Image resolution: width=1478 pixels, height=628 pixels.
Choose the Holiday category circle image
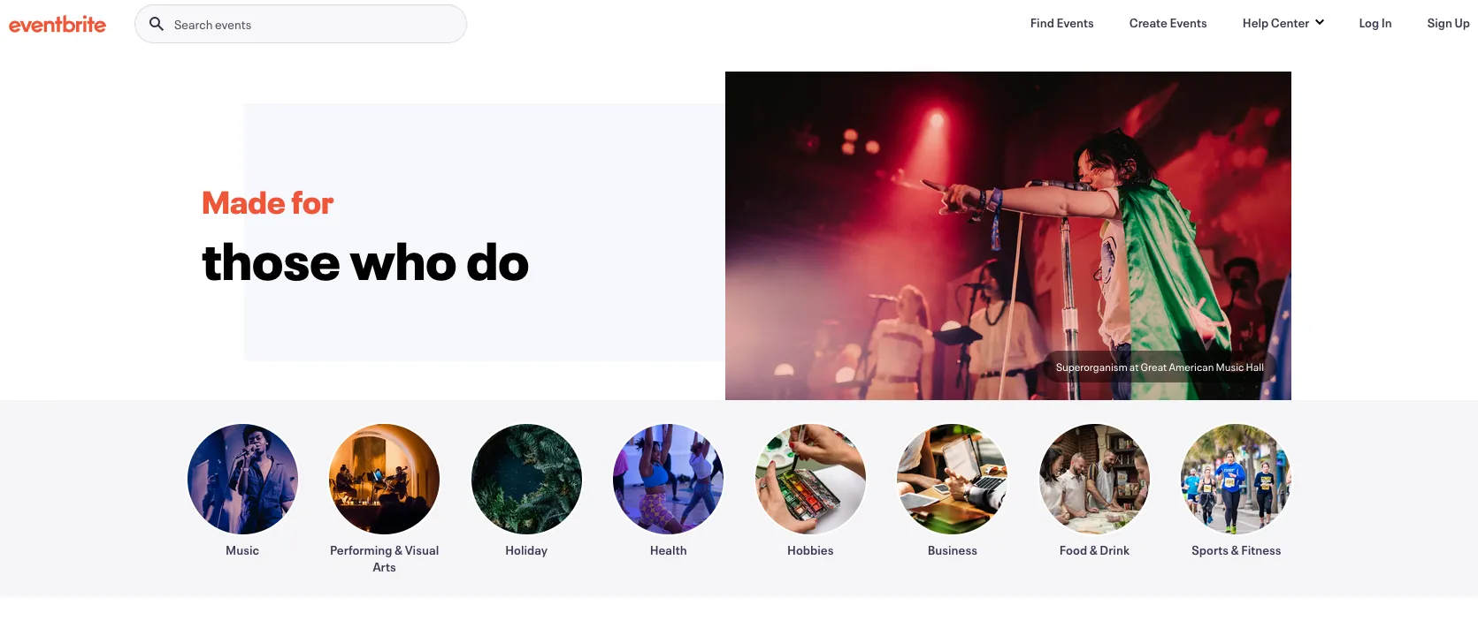tap(526, 479)
